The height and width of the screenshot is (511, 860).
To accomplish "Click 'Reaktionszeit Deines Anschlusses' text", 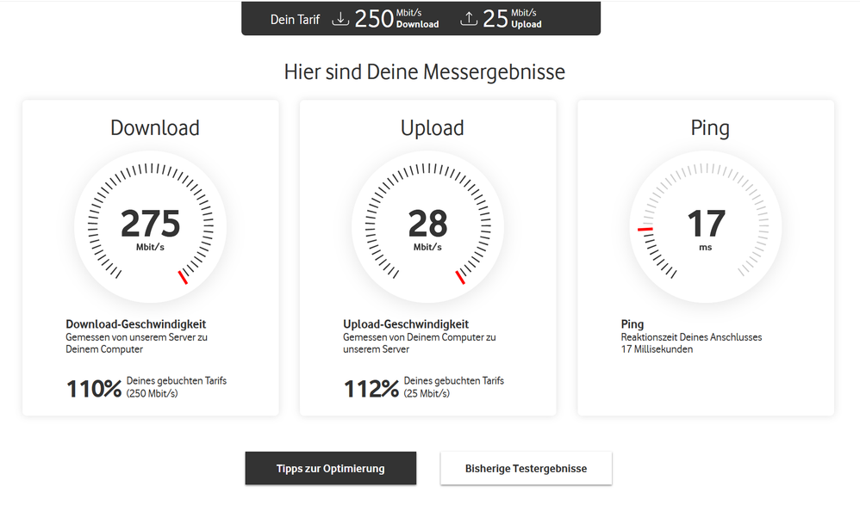I will point(691,337).
